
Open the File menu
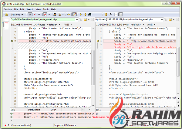(x=16, y=9)
